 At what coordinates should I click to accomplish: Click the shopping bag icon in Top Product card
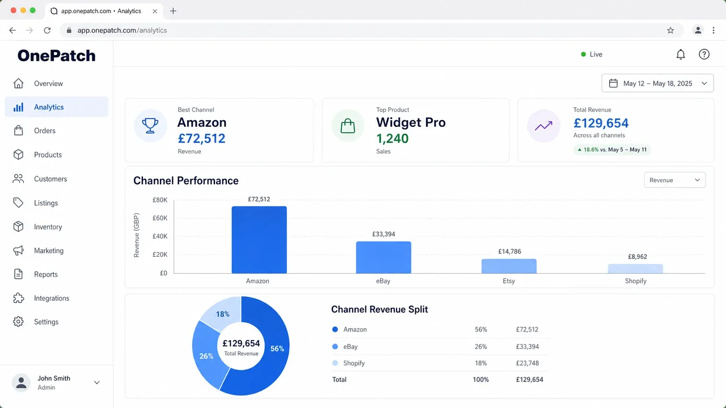coord(348,126)
